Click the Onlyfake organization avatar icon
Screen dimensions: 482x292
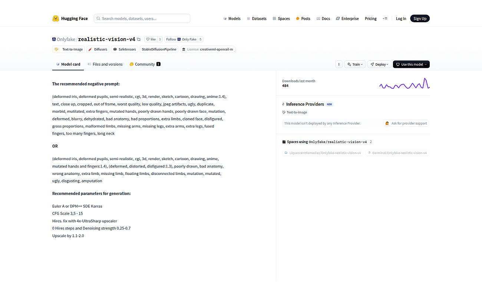pyautogui.click(x=54, y=39)
